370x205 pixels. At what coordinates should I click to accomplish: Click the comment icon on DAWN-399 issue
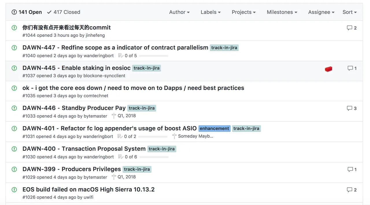[350, 170]
